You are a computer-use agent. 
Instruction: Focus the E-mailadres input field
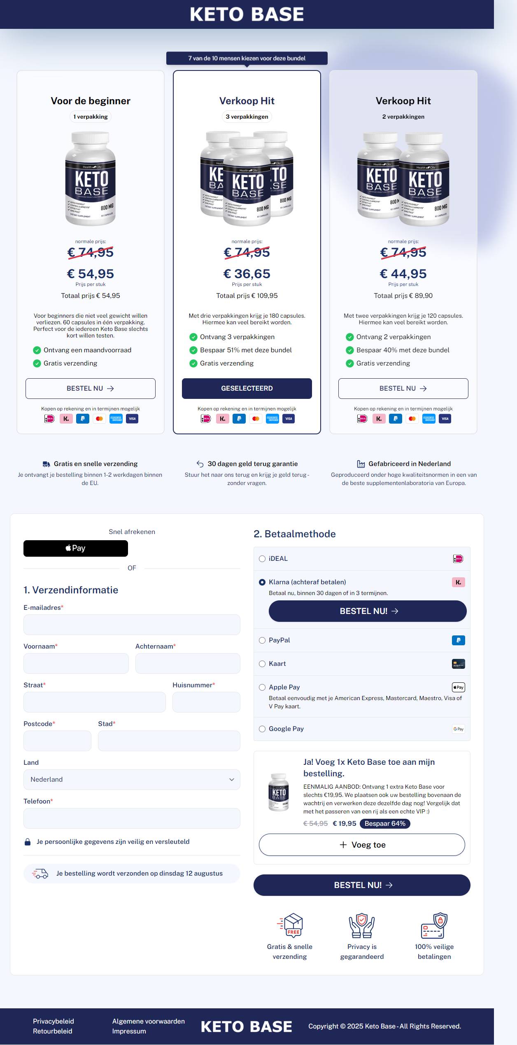point(132,625)
